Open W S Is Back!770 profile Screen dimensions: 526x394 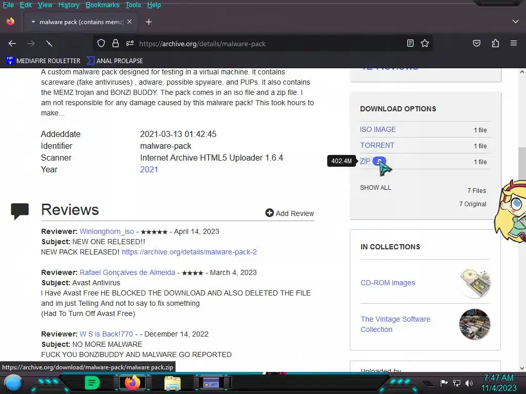106,334
